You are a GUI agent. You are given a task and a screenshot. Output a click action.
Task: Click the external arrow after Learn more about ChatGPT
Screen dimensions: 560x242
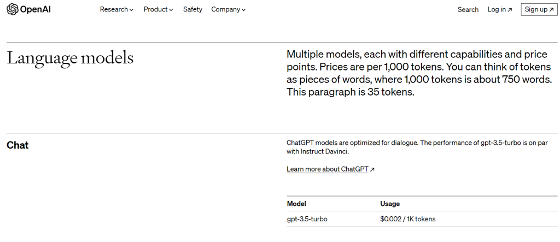click(x=372, y=170)
